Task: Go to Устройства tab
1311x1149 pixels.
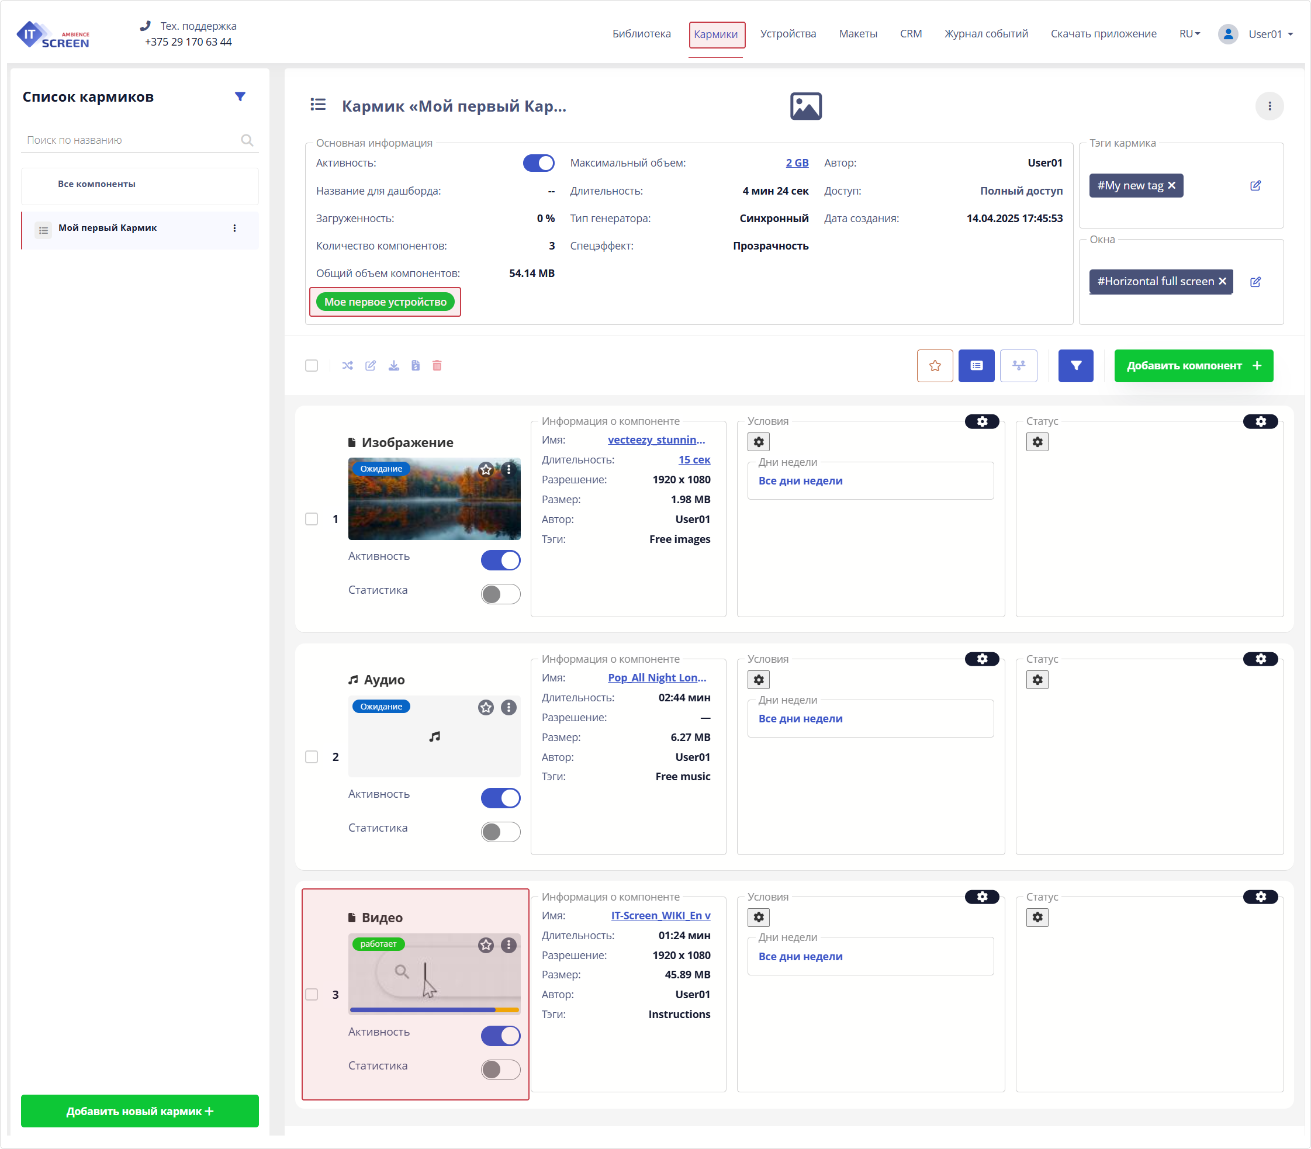Action: tap(787, 34)
